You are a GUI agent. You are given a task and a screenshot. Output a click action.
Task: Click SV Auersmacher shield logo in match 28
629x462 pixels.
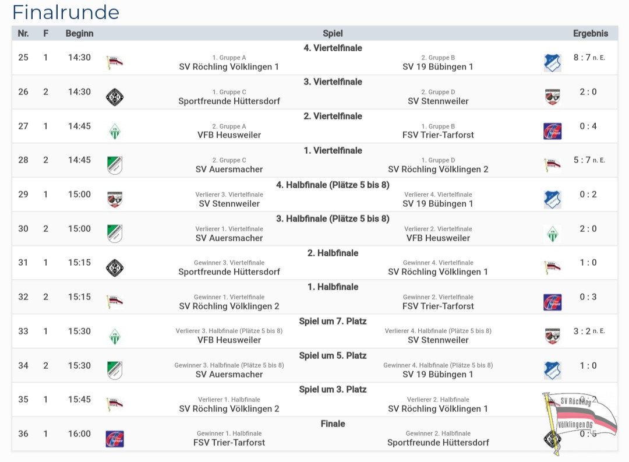[115, 165]
